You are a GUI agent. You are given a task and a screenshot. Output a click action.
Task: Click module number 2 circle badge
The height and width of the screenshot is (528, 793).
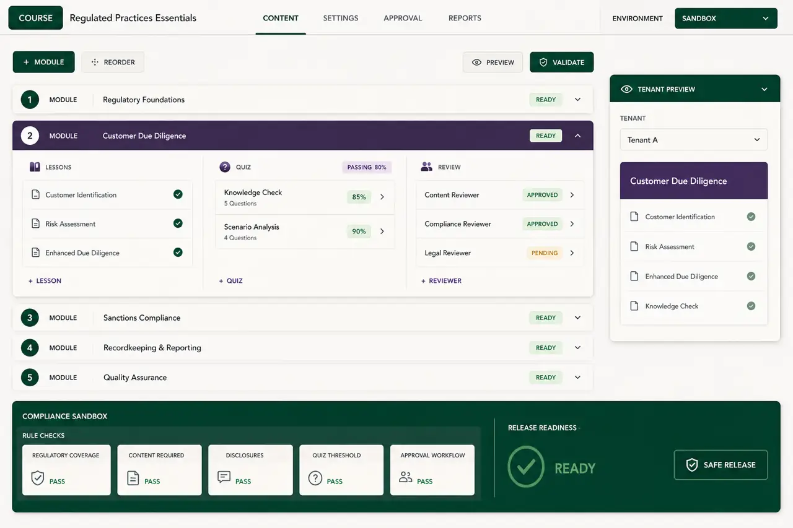pos(30,136)
